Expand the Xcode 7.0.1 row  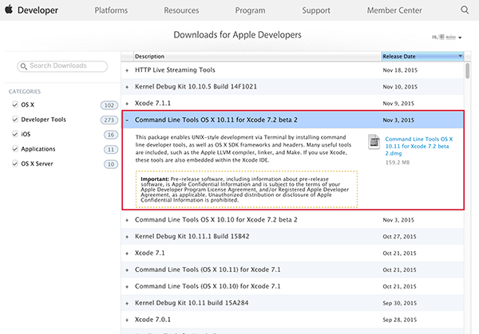127,320
